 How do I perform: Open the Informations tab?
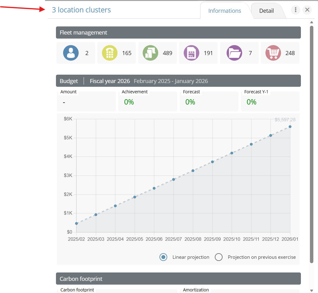(224, 11)
